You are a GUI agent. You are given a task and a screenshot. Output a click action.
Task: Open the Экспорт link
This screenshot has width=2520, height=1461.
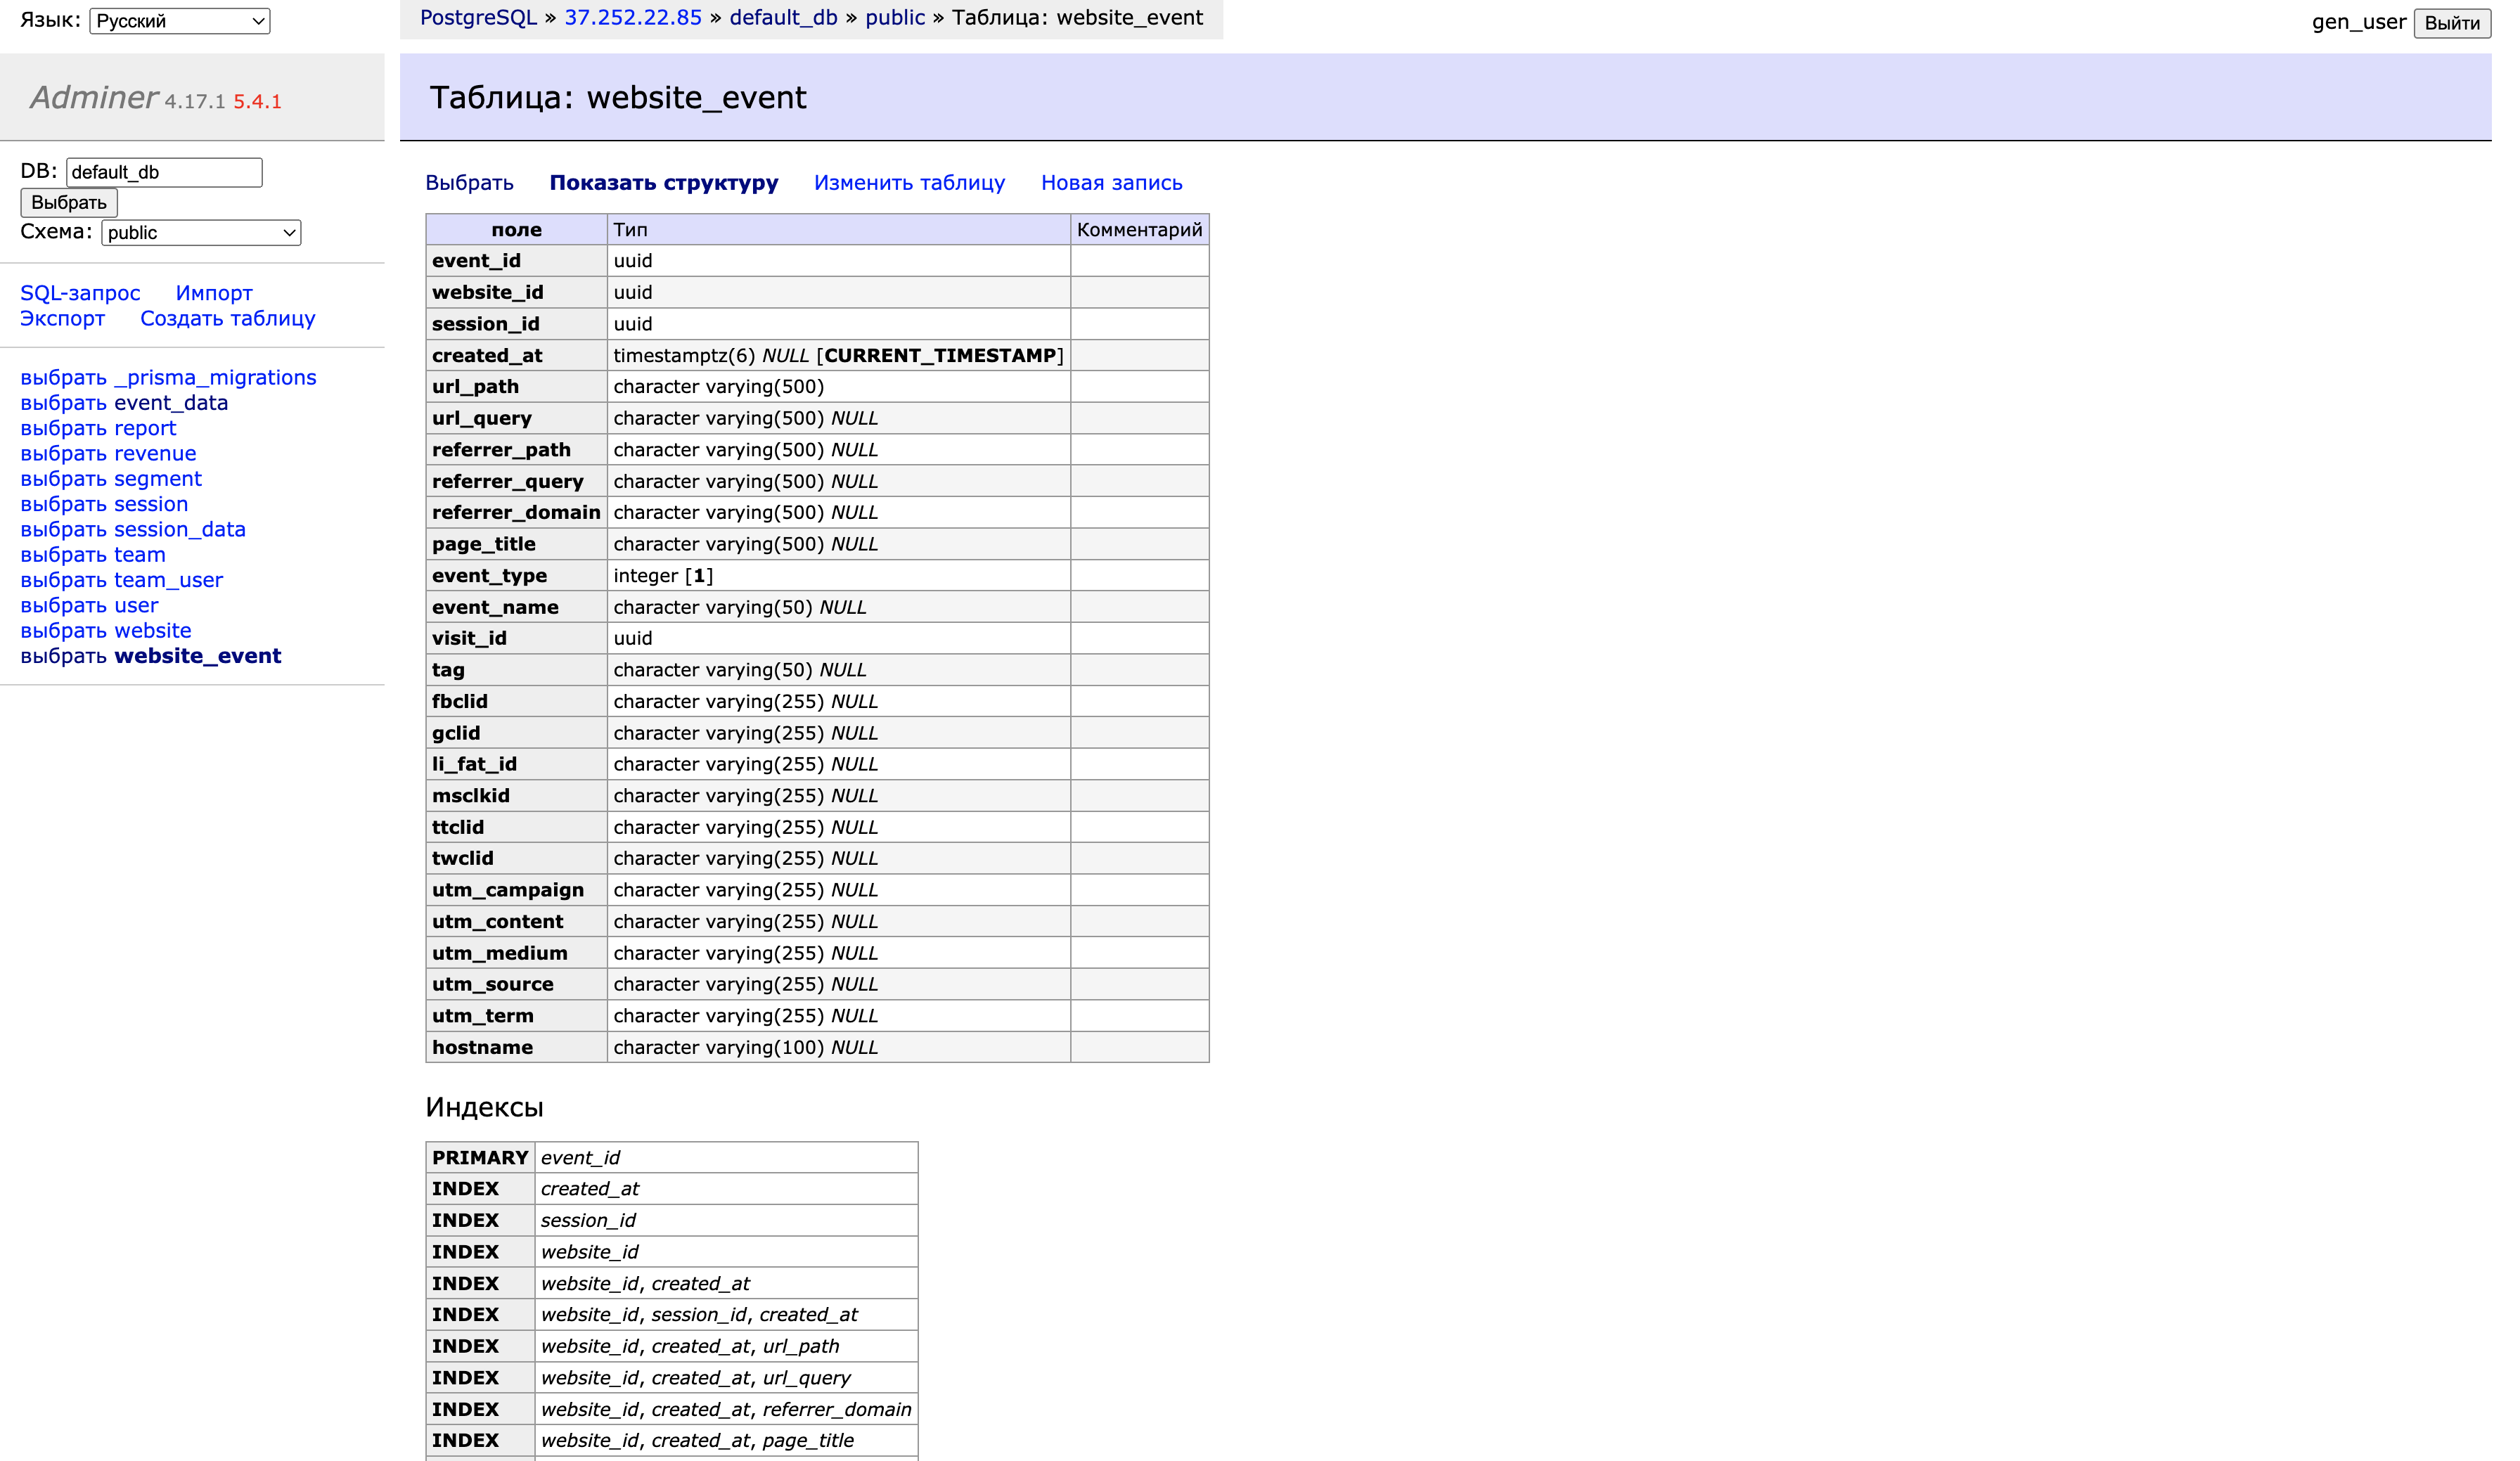point(62,318)
